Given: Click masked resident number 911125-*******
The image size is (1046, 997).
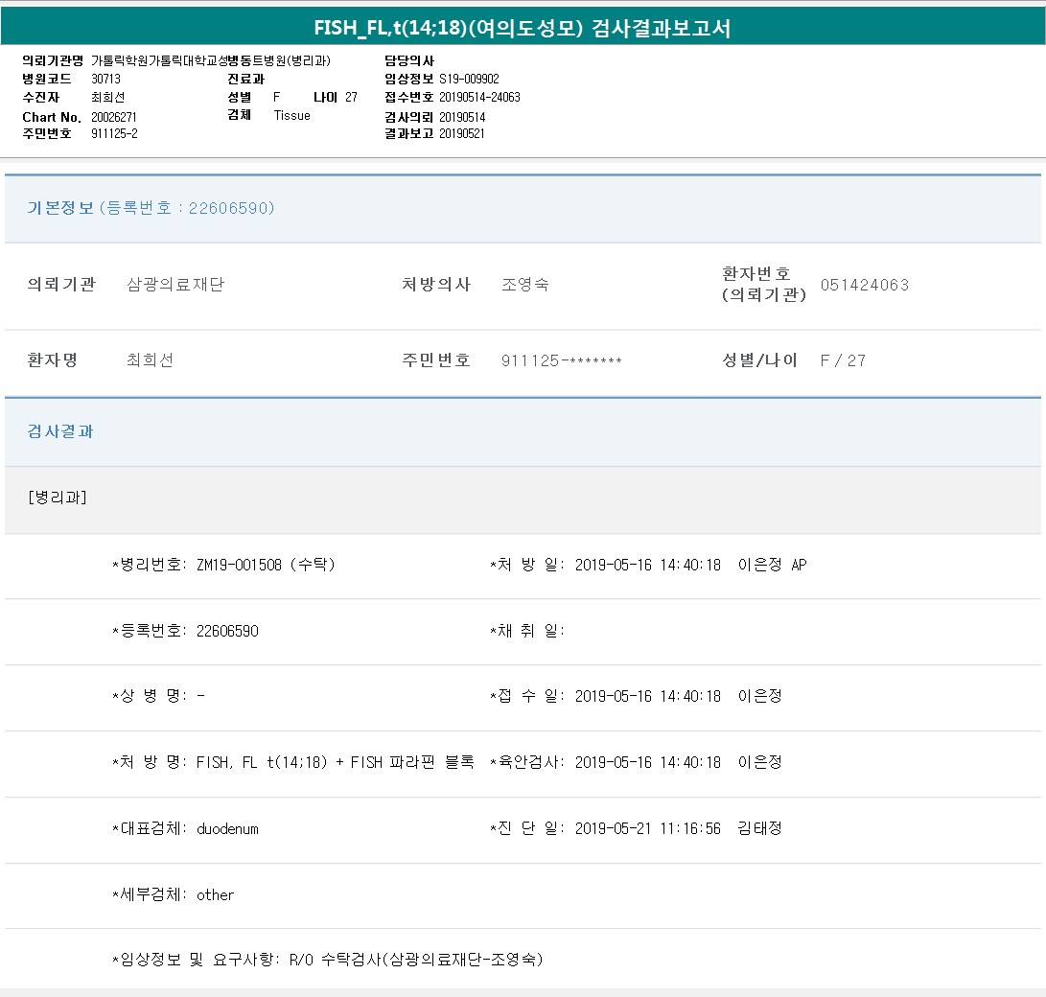Looking at the screenshot, I should 561,360.
